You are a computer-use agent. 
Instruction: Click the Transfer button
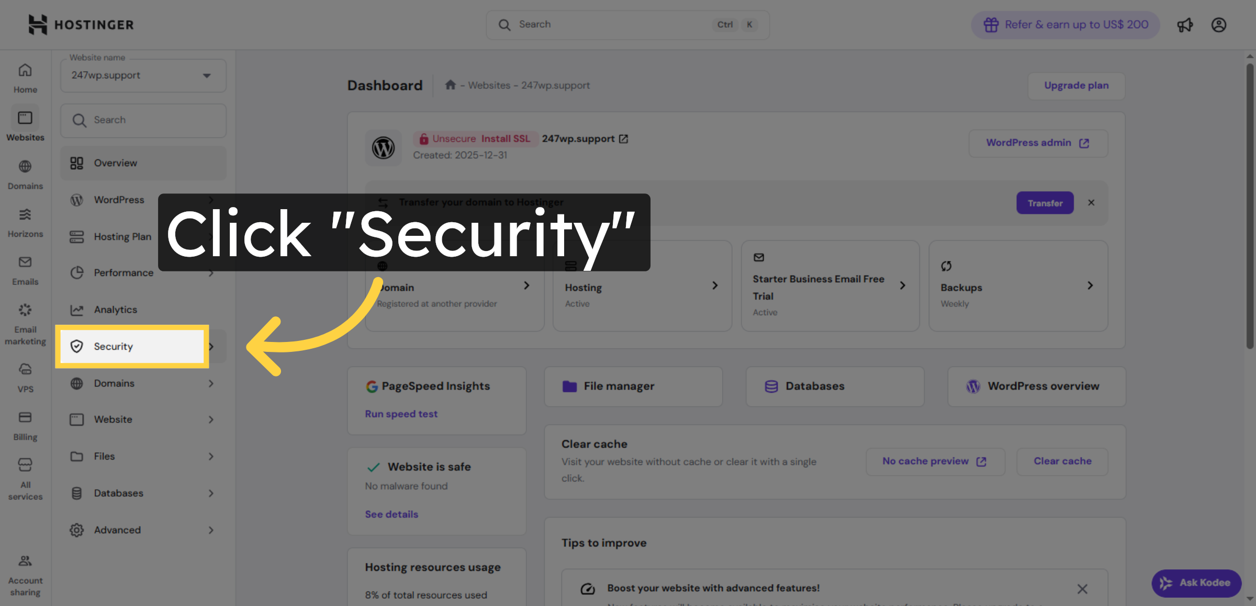coord(1045,203)
